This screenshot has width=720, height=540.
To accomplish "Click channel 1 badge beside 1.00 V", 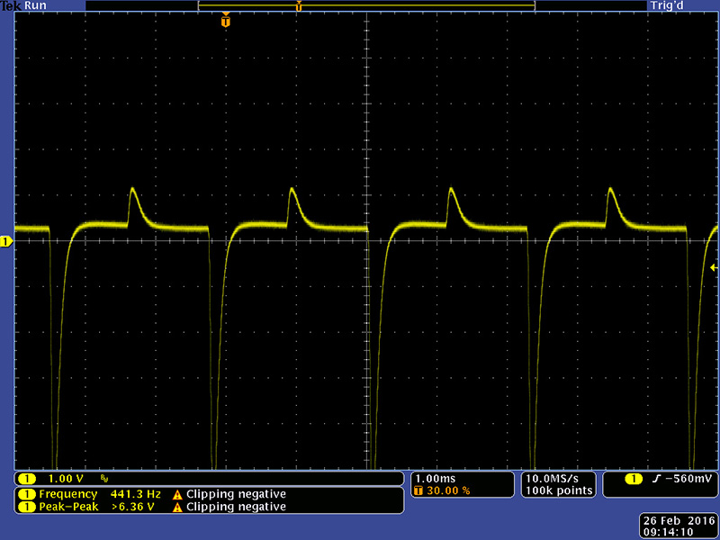I will 27,479.
